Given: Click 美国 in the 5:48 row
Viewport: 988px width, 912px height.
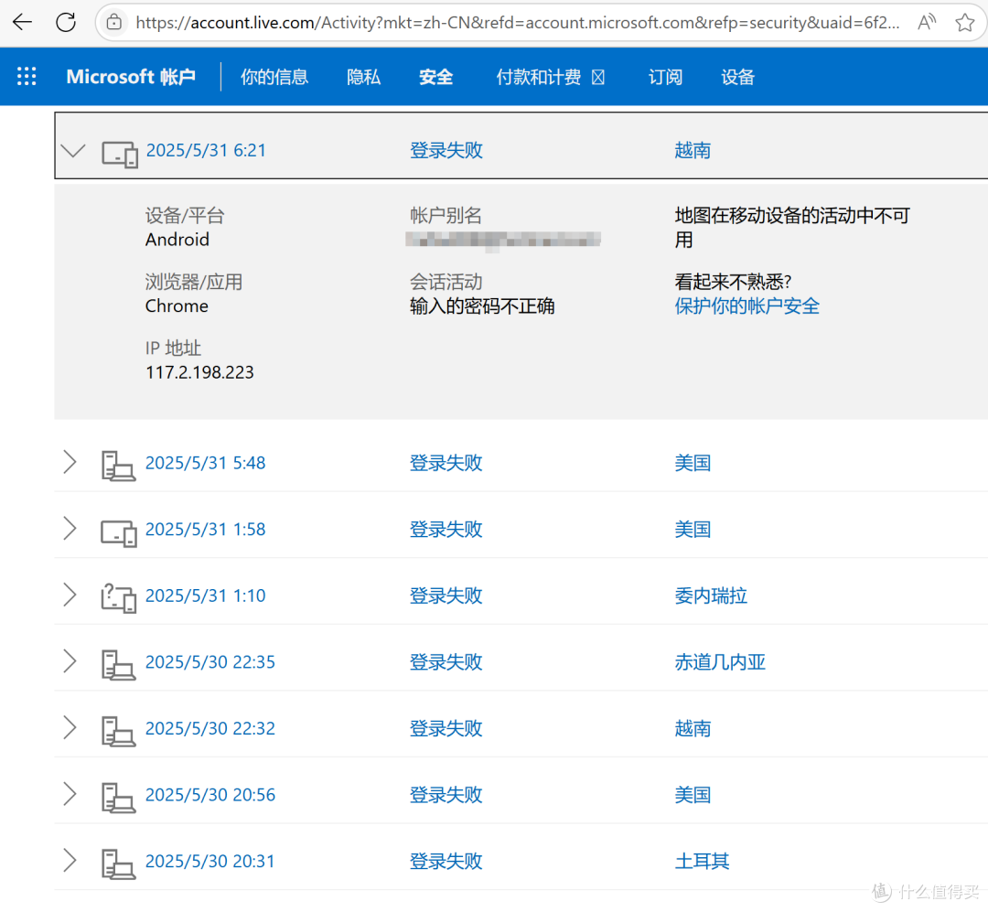Looking at the screenshot, I should click(x=693, y=463).
